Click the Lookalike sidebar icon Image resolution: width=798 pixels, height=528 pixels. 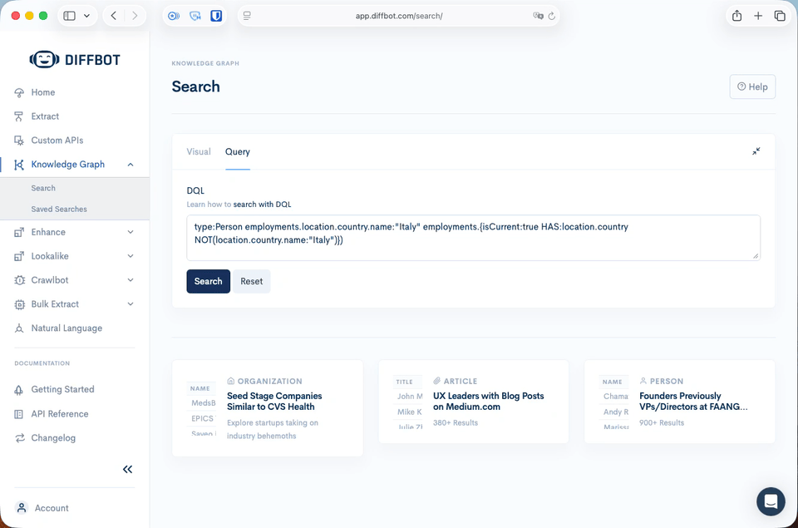19,256
